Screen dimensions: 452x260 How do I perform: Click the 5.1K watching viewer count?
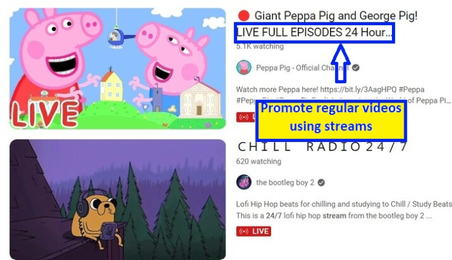tap(260, 46)
